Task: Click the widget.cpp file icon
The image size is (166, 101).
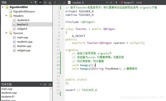Action: click(14, 50)
